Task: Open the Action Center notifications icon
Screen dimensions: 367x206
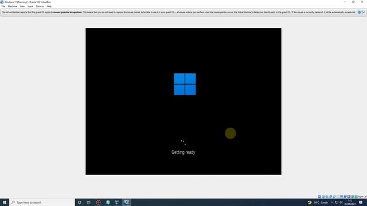Action: (361, 202)
